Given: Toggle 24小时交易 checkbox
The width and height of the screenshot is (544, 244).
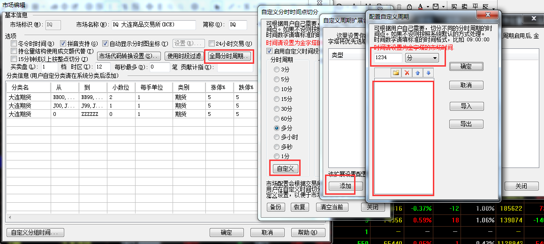Looking at the screenshot, I should [x=212, y=44].
